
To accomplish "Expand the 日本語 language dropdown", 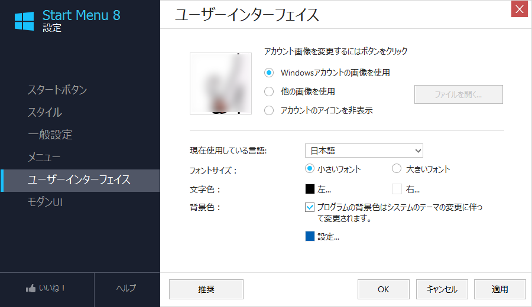I will [364, 151].
